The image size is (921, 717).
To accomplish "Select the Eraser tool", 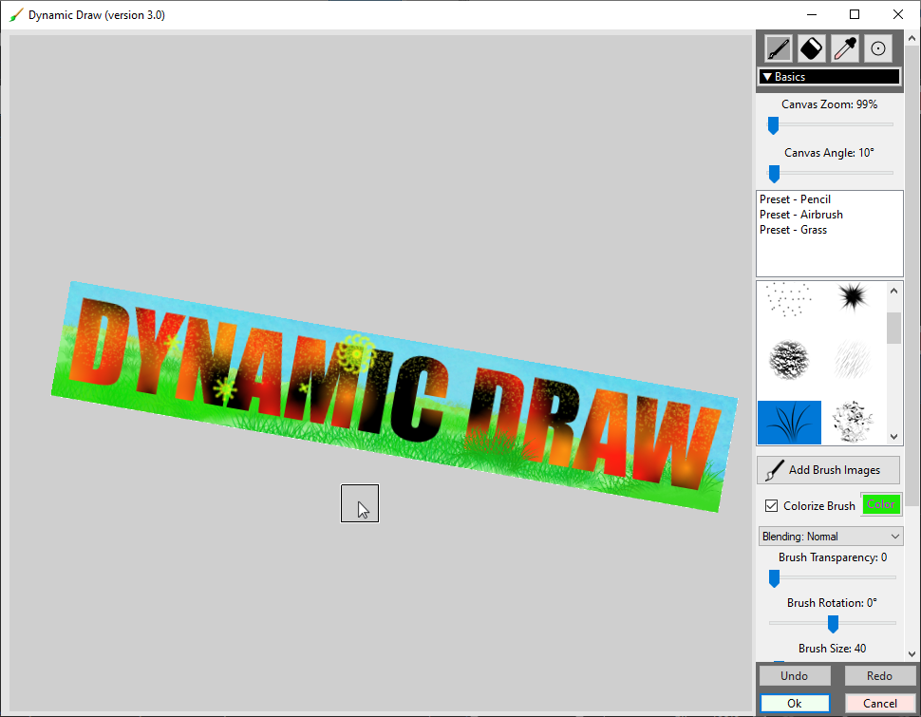I will pos(810,47).
